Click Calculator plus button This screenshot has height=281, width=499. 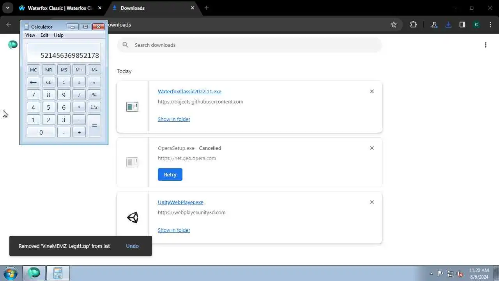point(79,132)
